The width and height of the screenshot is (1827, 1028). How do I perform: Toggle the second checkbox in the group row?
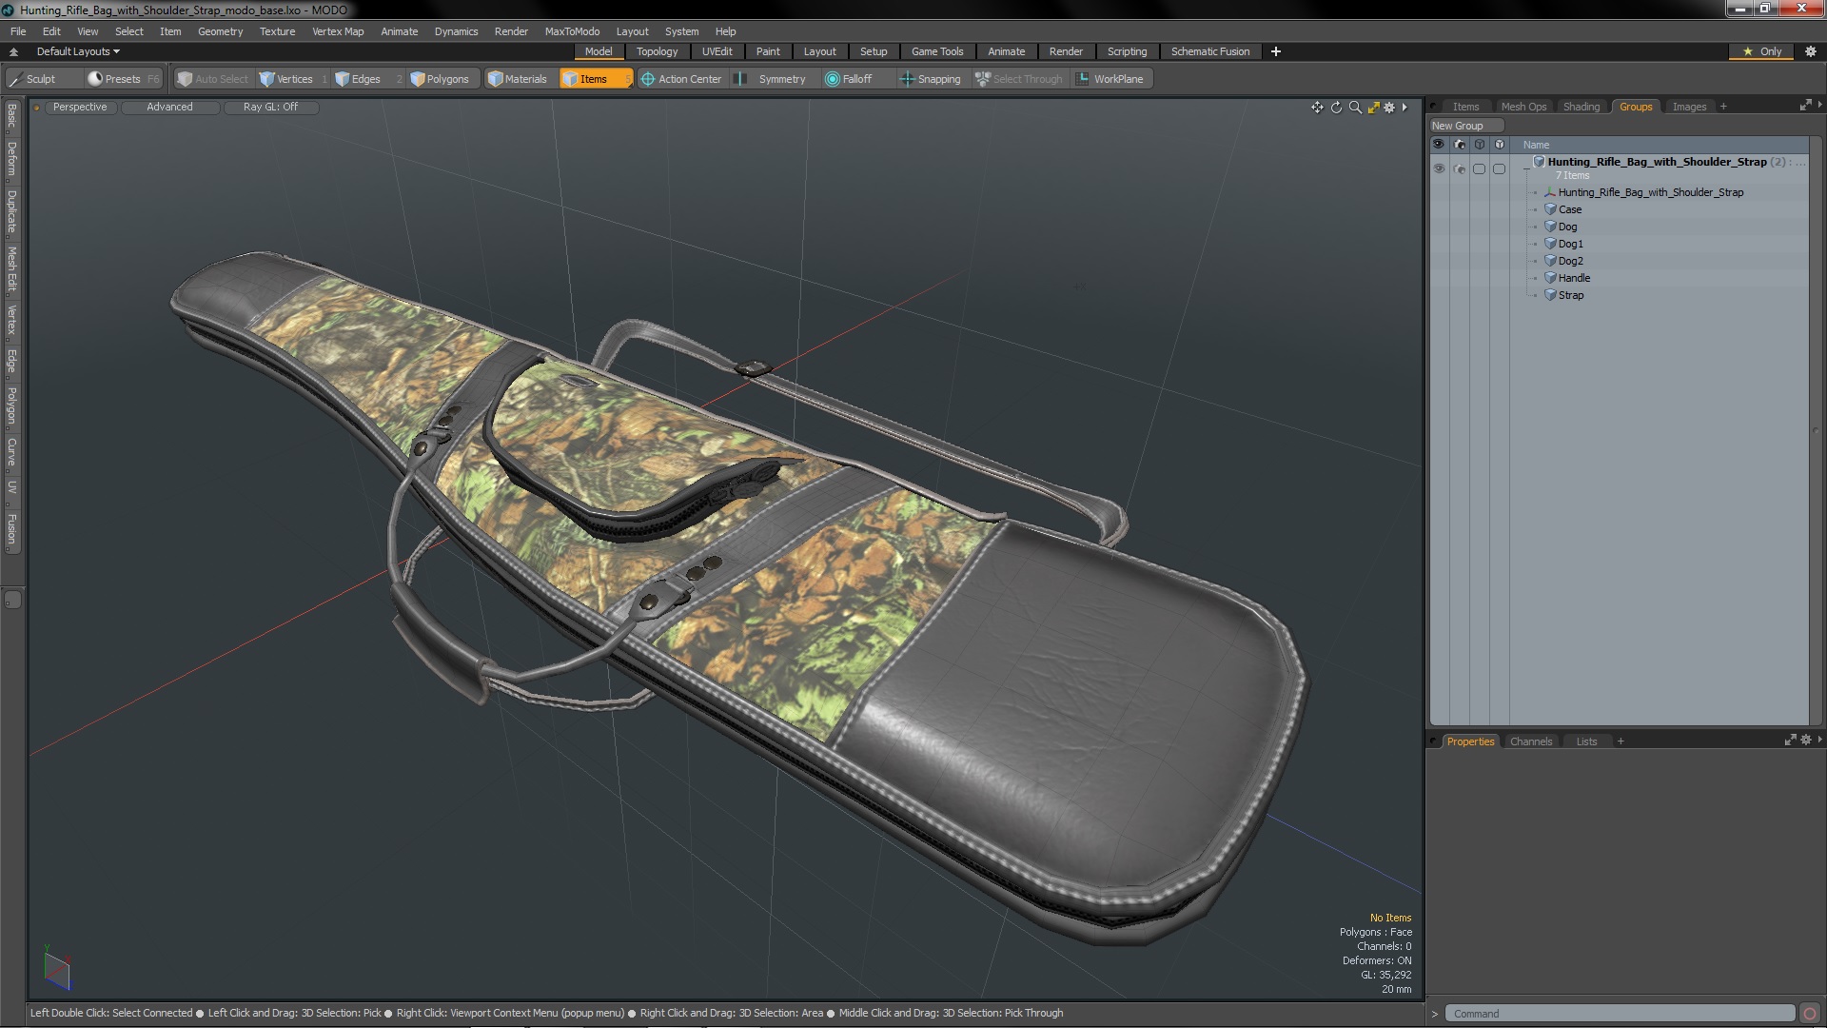pos(1499,169)
